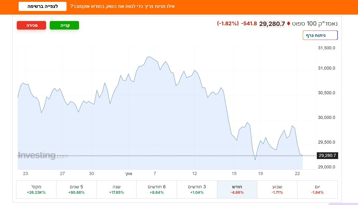Screen dimensions: 358x205
Task: Click the (-1.82%) percent change
Action: click(228, 23)
